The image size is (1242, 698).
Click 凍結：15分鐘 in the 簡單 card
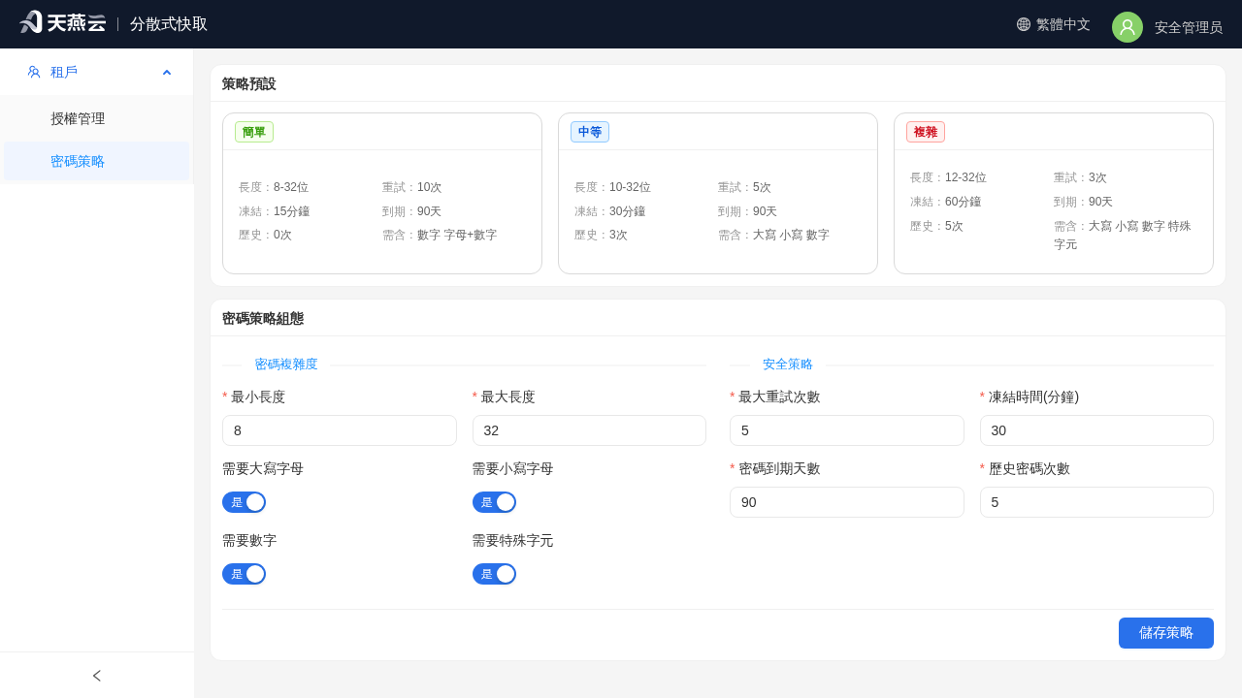(274, 211)
